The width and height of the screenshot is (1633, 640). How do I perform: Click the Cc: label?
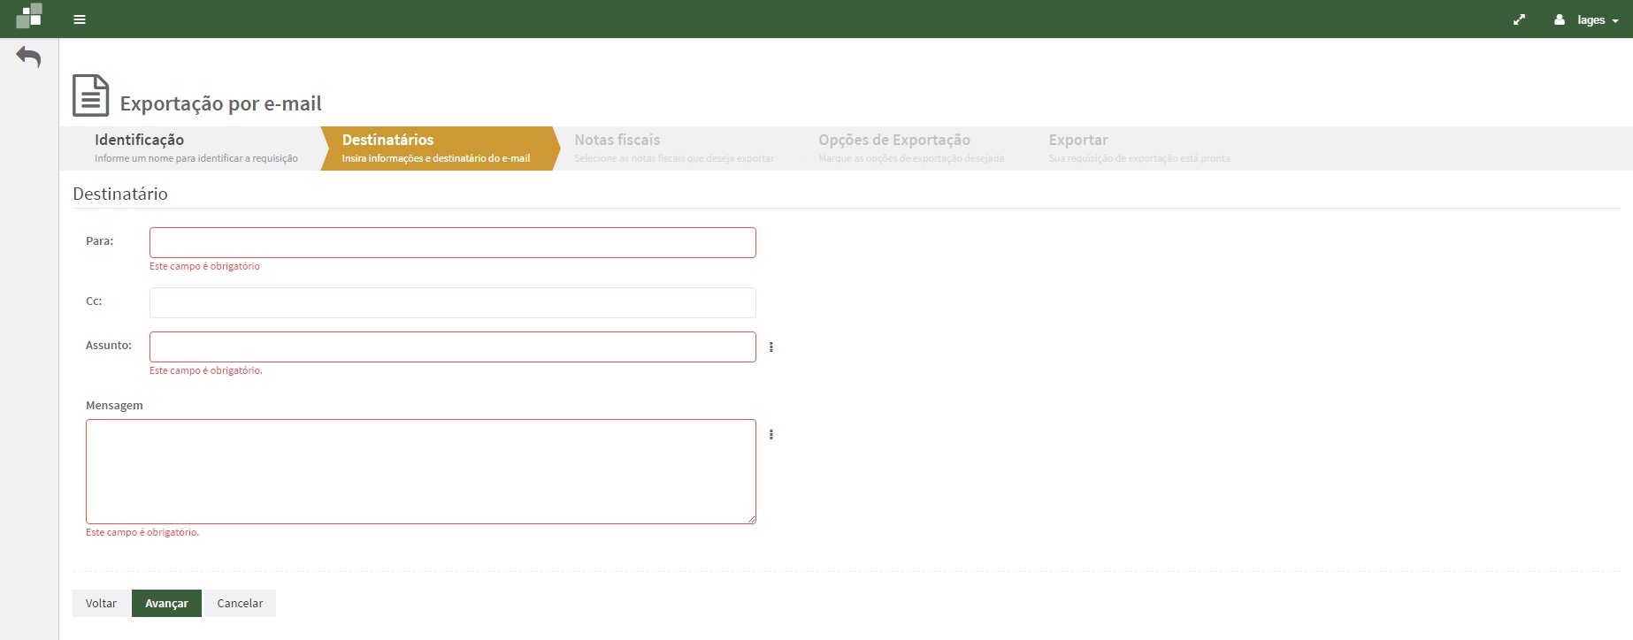coord(94,301)
